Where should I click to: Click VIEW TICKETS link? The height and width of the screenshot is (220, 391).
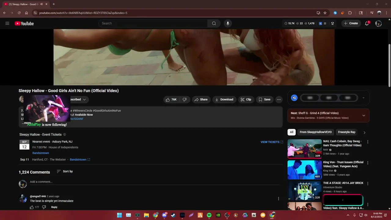272,142
